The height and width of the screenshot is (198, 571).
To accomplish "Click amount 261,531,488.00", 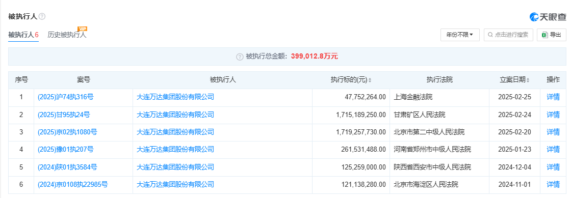I will pos(363,149).
